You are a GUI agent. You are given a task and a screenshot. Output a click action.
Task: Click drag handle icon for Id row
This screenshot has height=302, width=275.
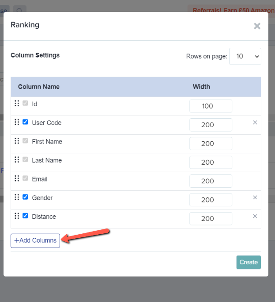[x=17, y=103]
